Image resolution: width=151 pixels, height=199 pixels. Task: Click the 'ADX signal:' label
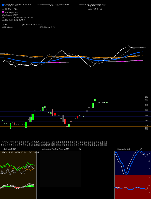click(8, 27)
